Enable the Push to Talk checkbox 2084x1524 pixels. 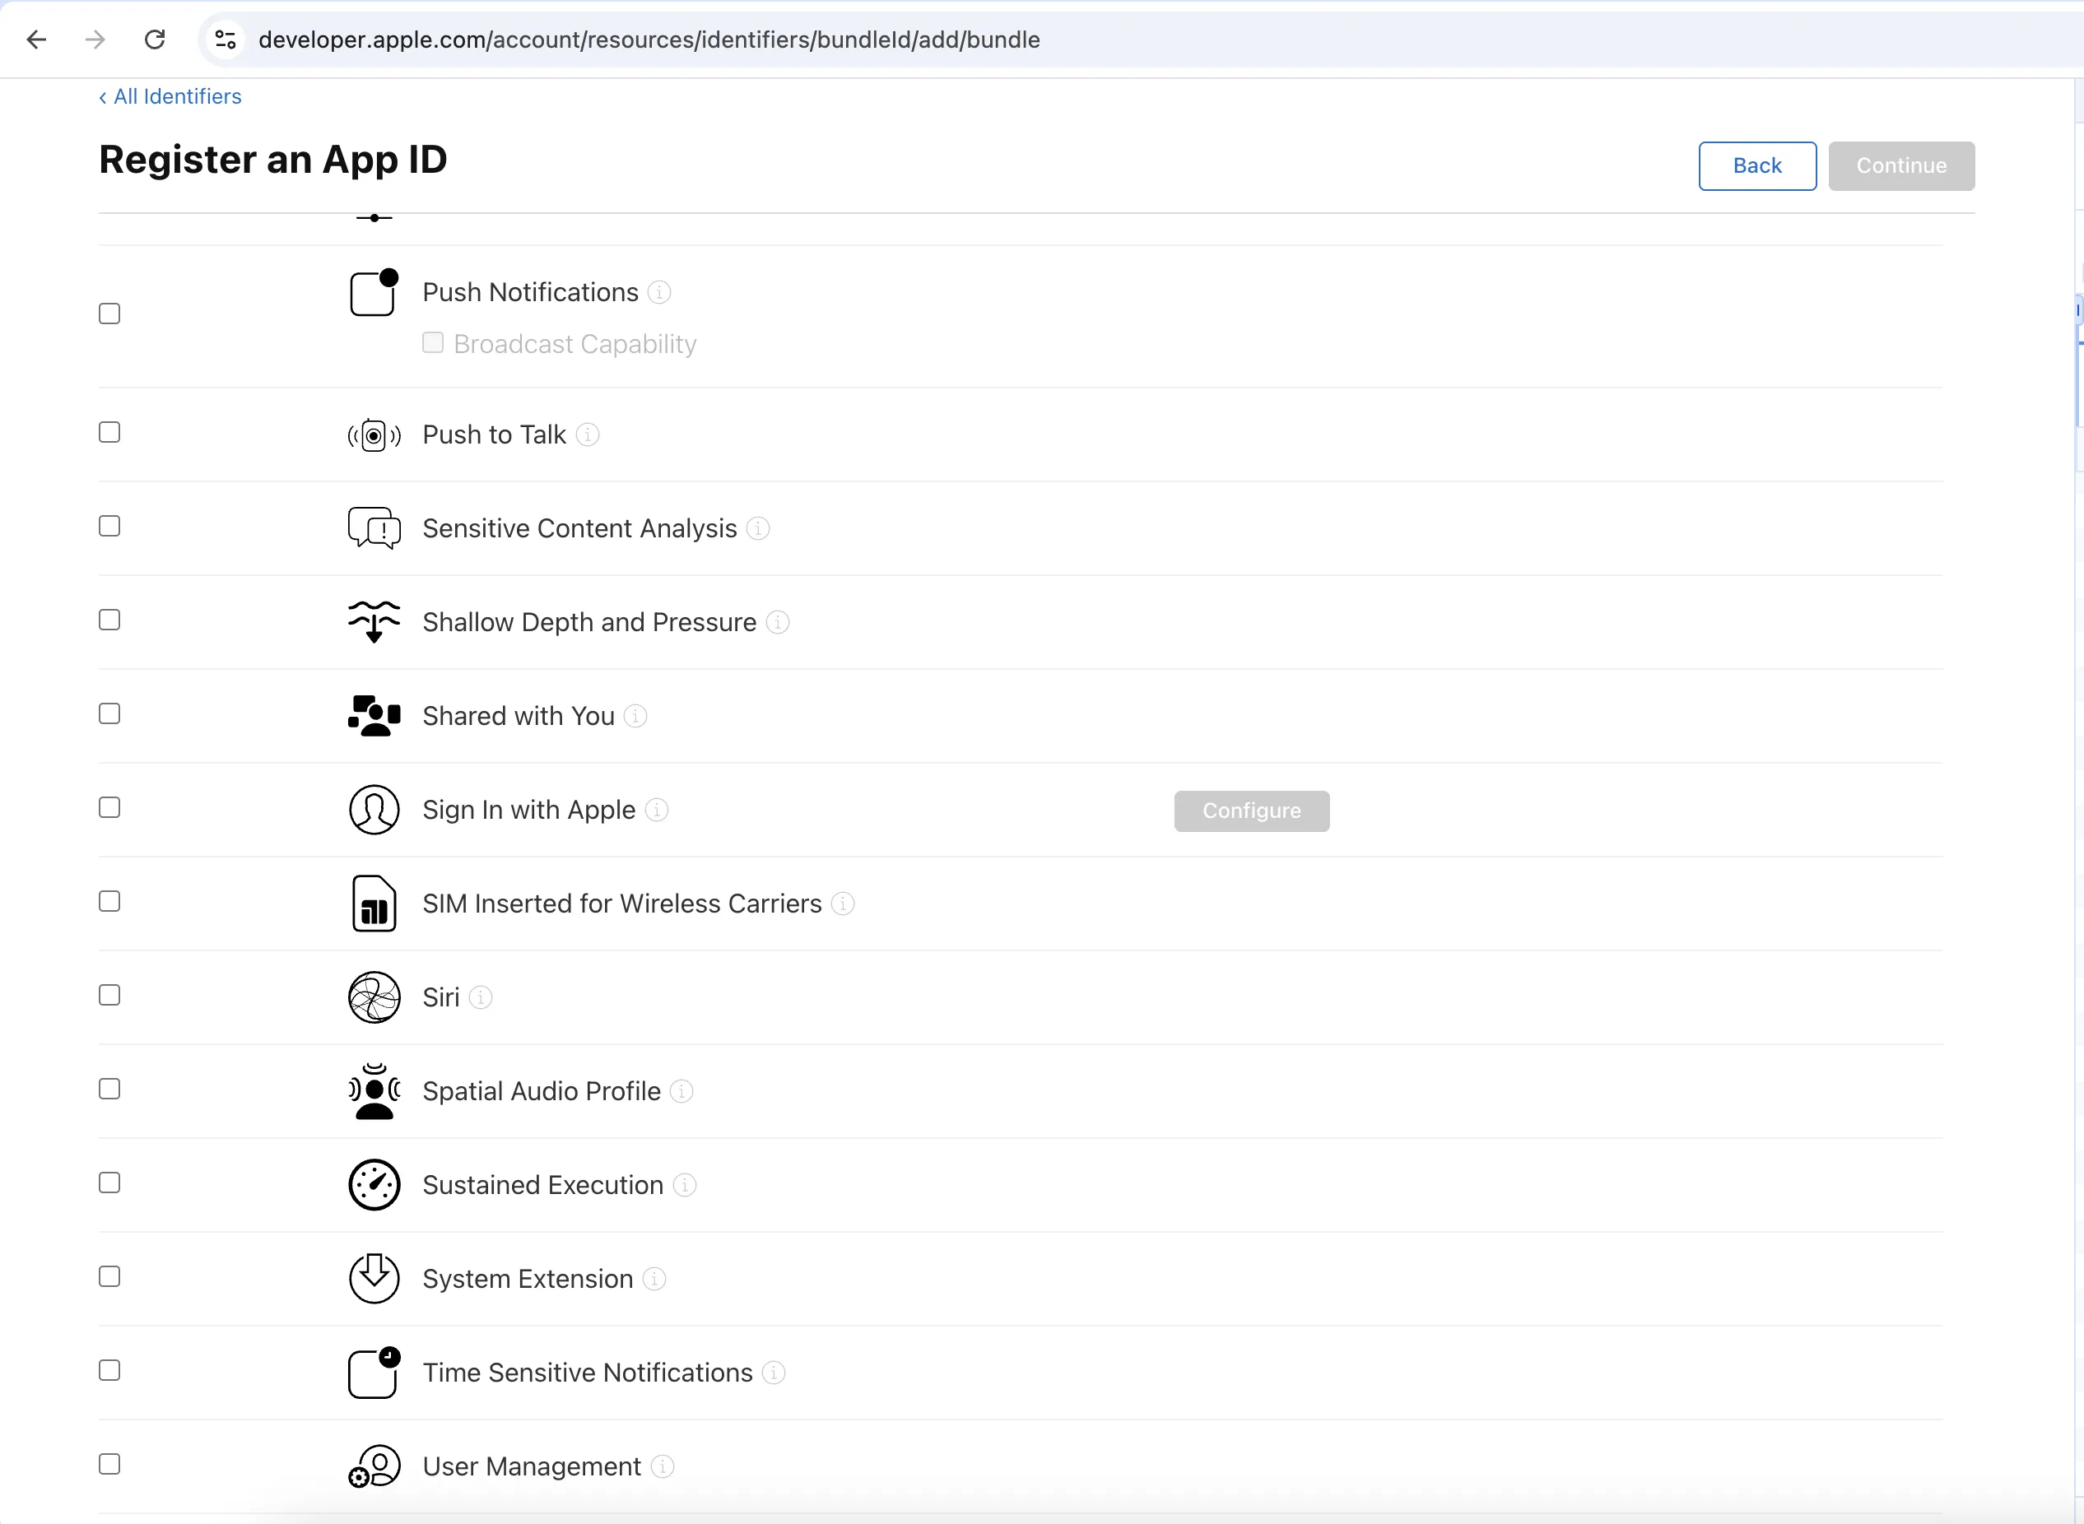(109, 433)
